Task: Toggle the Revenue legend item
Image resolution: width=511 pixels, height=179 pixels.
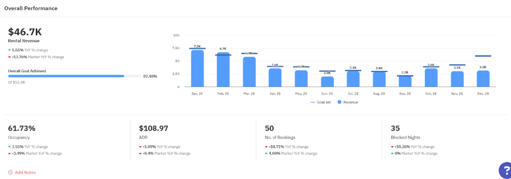Action: click(x=348, y=102)
